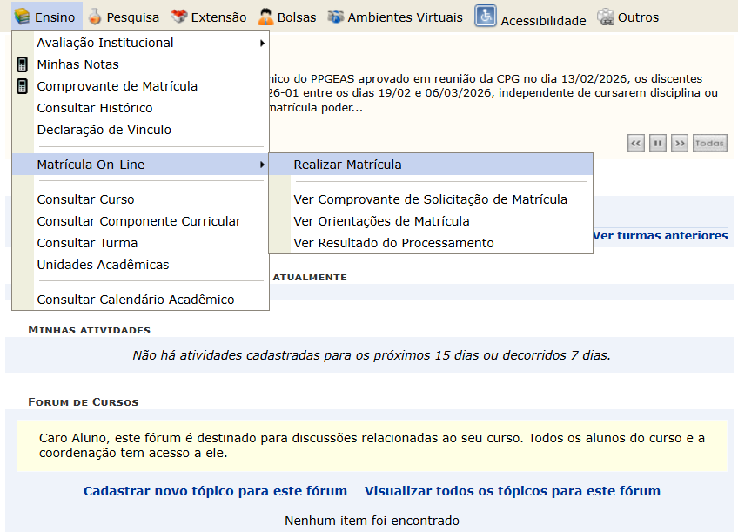
Task: Show all news with Todas button
Action: point(709,143)
